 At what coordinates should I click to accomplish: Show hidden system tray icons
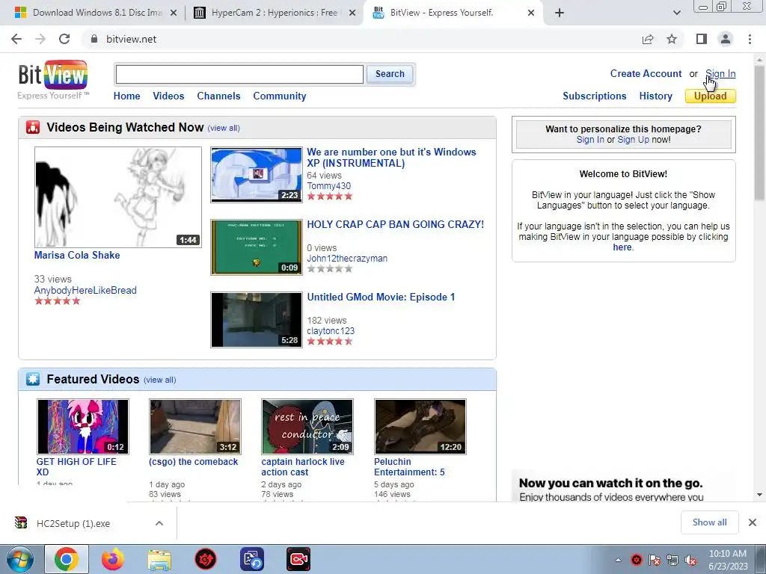pyautogui.click(x=618, y=560)
